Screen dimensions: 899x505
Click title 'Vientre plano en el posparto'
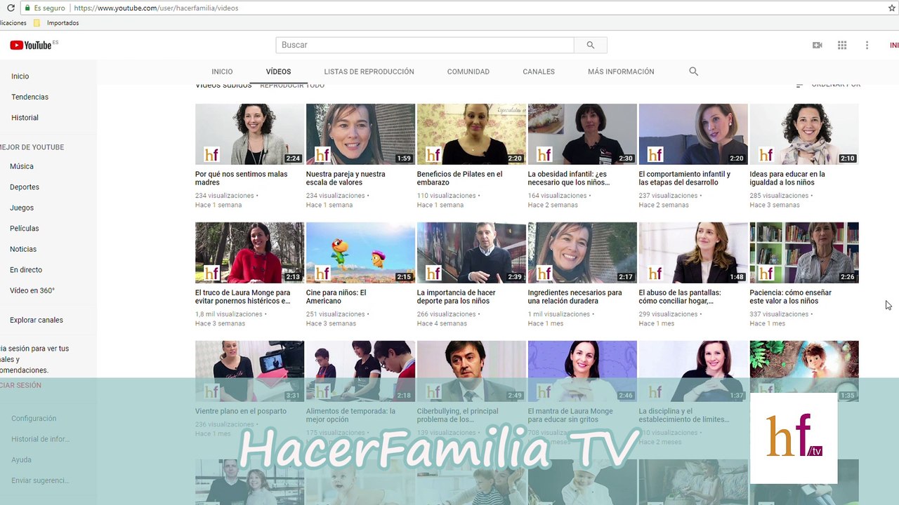point(241,411)
